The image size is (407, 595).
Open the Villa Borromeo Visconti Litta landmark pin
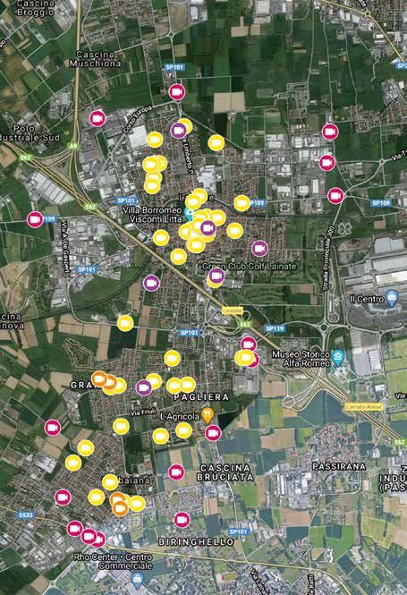pos(188,214)
